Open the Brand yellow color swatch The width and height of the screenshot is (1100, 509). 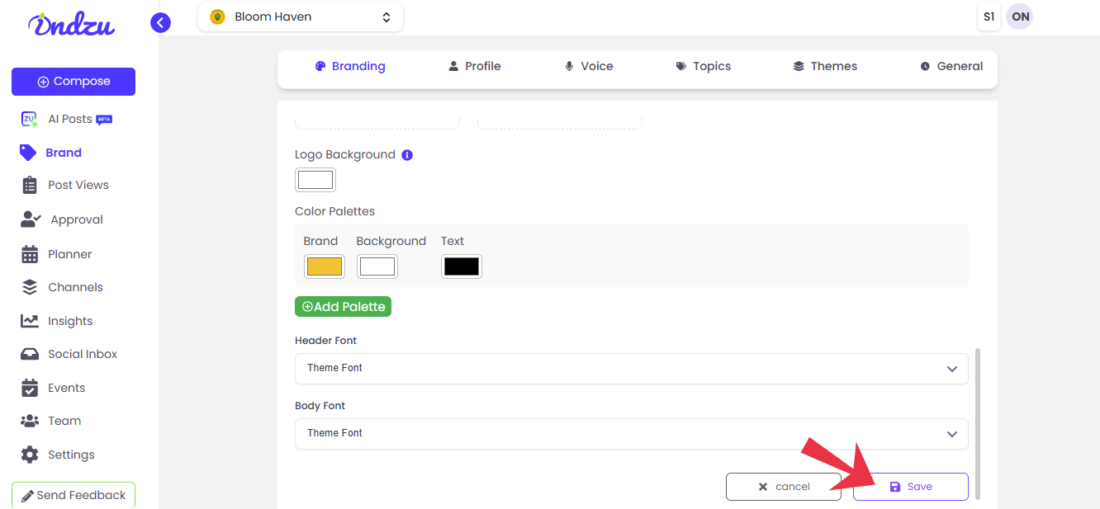(324, 266)
